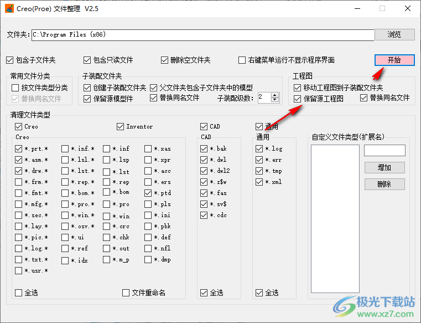Screen dimensions: 421x323
Task: Click the 浏览 browse button
Action: pos(394,34)
